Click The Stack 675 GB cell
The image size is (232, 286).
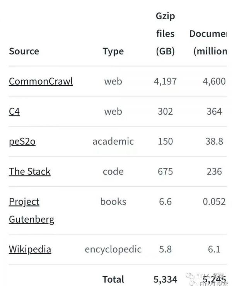click(x=165, y=171)
